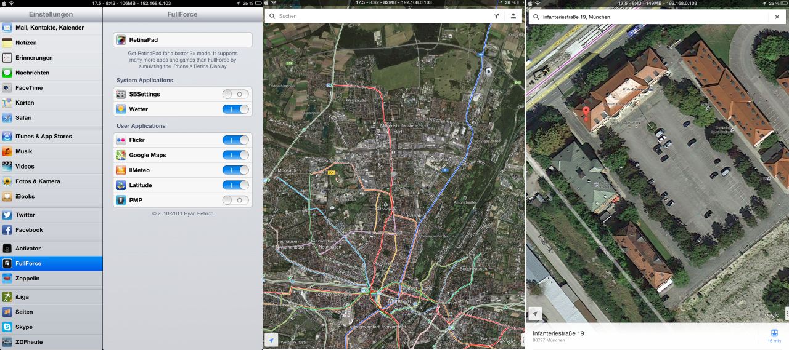The image size is (789, 350).
Task: Open Karten settings icon
Action: pyautogui.click(x=7, y=103)
